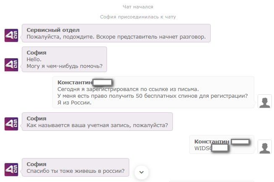
Task: Jump to latest messages with down chevron button
Action: click(141, 172)
